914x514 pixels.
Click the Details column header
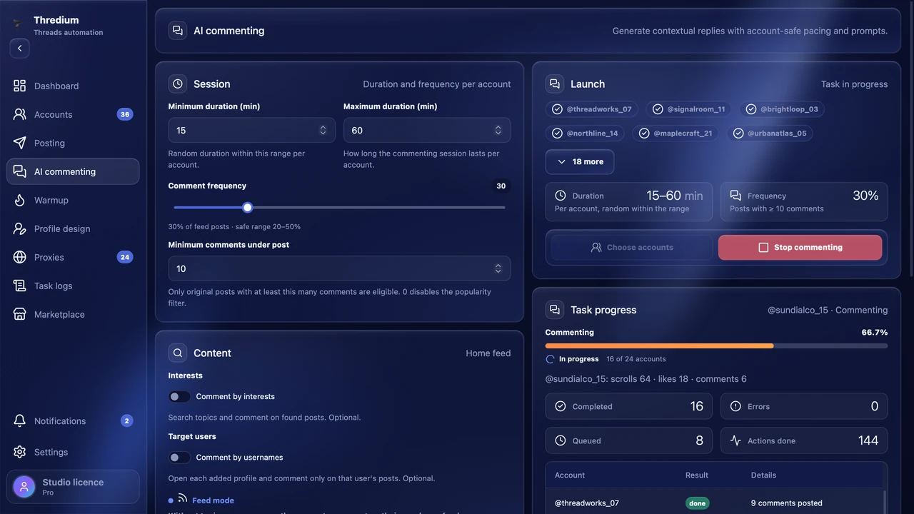[x=763, y=475]
